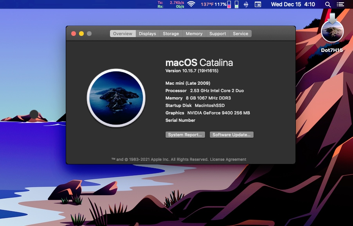This screenshot has height=226, width=353.
Task: Open the Memory tab
Action: 194,34
